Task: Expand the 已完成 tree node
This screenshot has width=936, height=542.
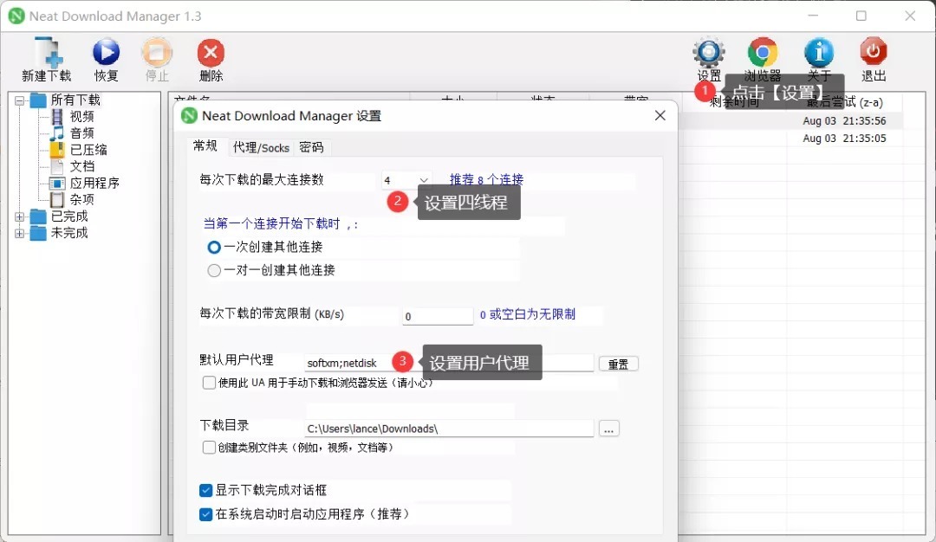Action: [20, 216]
